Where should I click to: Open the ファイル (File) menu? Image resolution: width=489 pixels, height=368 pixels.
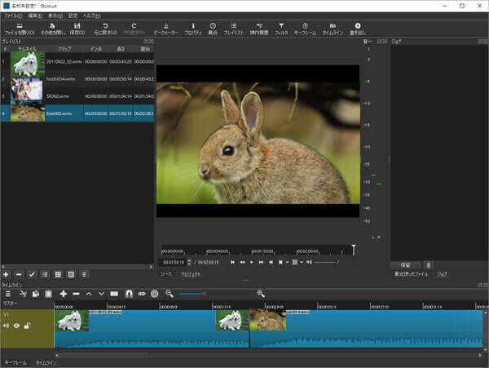pyautogui.click(x=13, y=16)
